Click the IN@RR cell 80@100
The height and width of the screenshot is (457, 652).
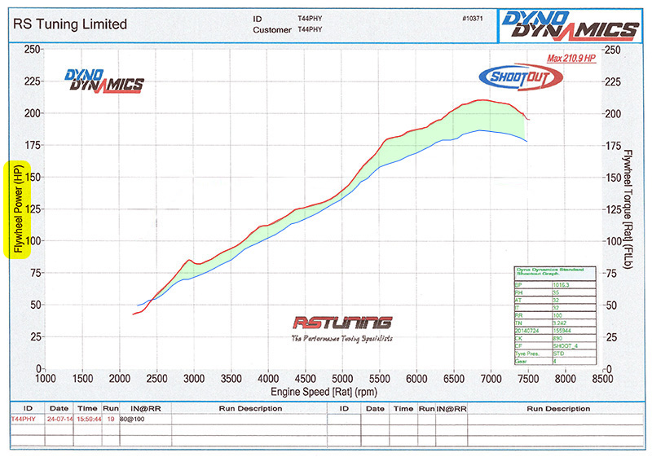point(132,419)
